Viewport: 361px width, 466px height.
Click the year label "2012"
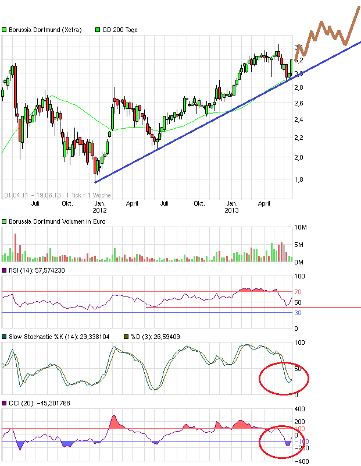[x=99, y=210]
